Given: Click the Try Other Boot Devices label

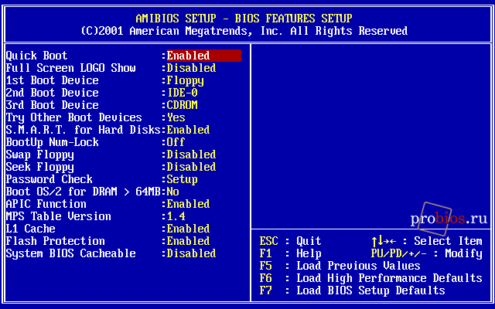Looking at the screenshot, I should pyautogui.click(x=74, y=117).
